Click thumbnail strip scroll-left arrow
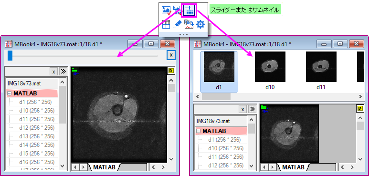This screenshot has width=369, height=176. pos(198,96)
